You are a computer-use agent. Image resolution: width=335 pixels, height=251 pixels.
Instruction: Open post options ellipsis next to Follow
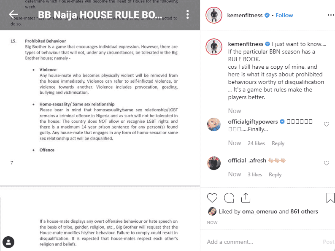click(x=331, y=15)
